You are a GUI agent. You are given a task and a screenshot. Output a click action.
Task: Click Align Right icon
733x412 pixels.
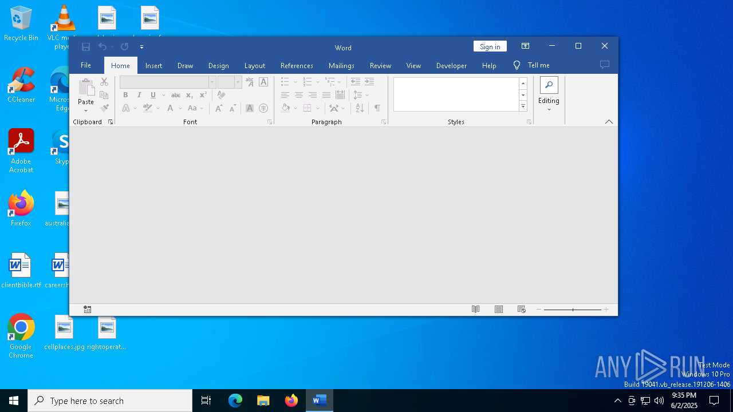coord(313,95)
